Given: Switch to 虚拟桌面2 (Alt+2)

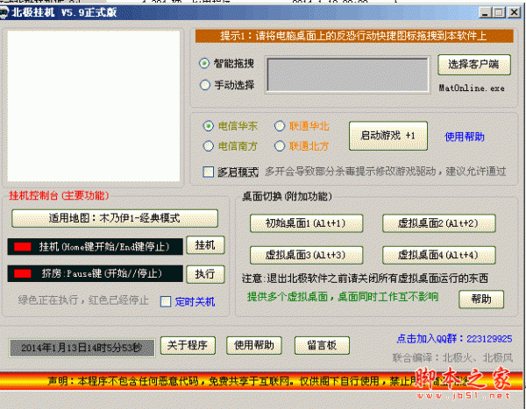Looking at the screenshot, I should [x=439, y=223].
